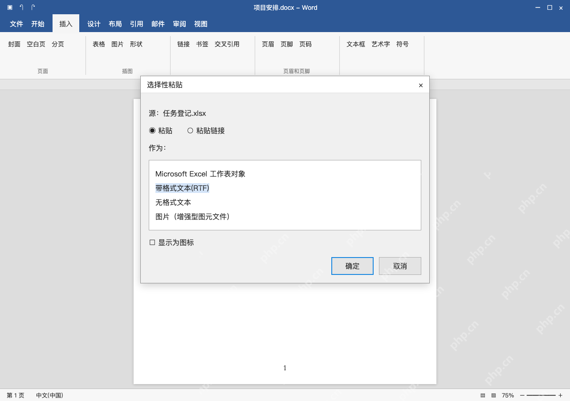
Task: Open the 视图 tab
Action: [x=201, y=24]
